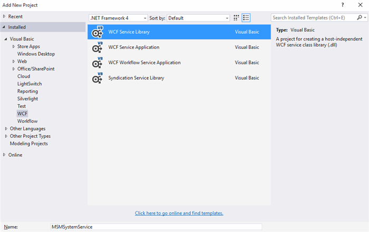This screenshot has height=232, width=369.
Task: Expand the Online section
Action: [x=4, y=155]
